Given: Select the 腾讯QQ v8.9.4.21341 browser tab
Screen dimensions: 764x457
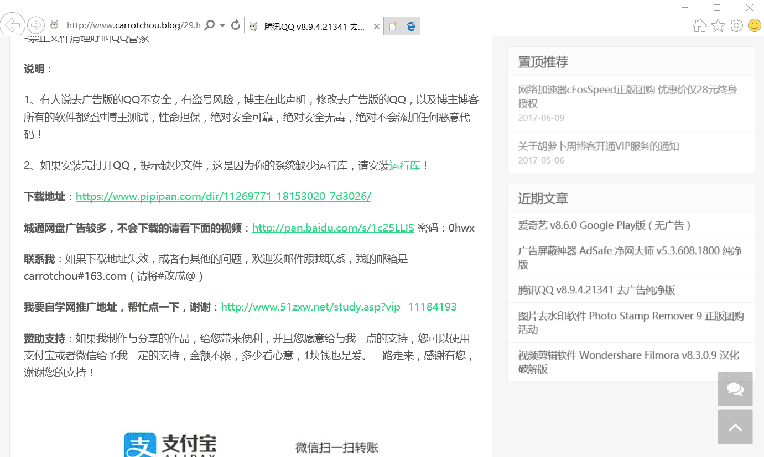Looking at the screenshot, I should click(x=314, y=26).
